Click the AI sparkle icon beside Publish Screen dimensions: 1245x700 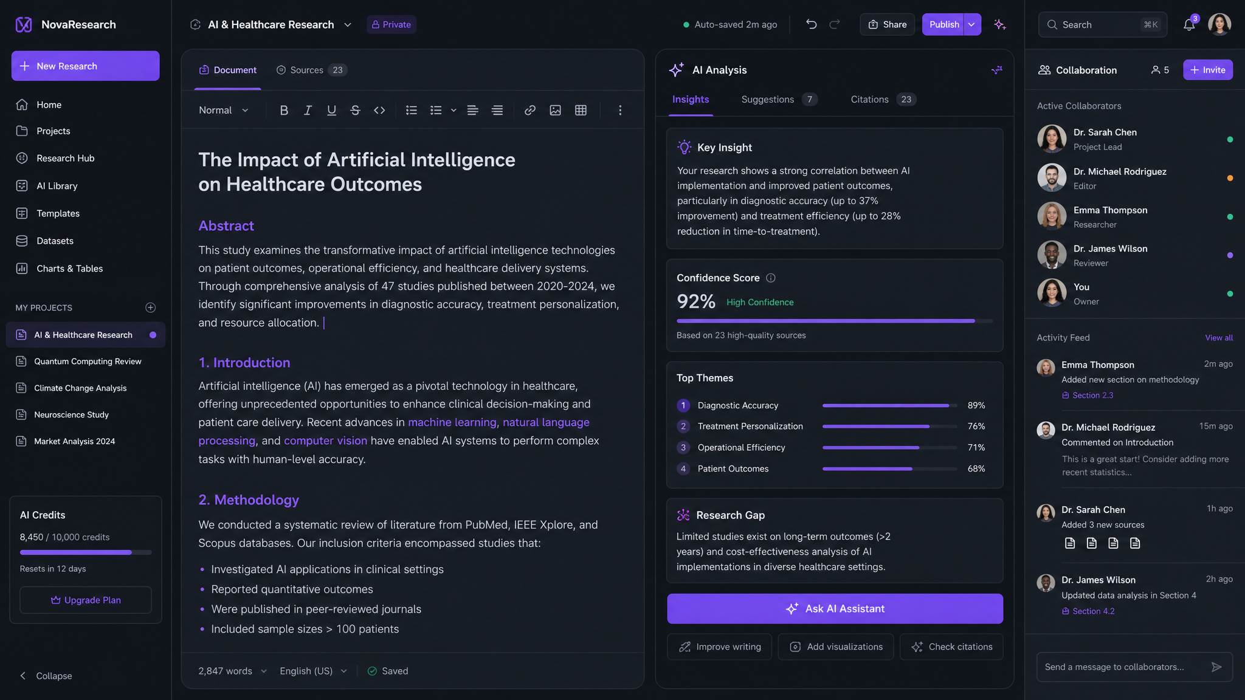1000,24
